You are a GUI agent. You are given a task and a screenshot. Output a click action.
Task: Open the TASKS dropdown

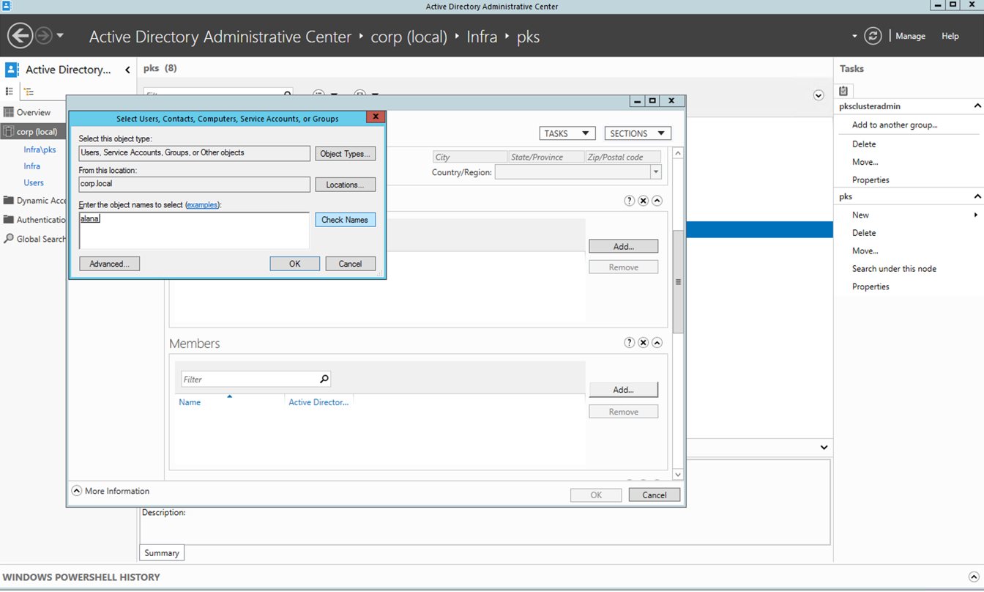coord(567,133)
